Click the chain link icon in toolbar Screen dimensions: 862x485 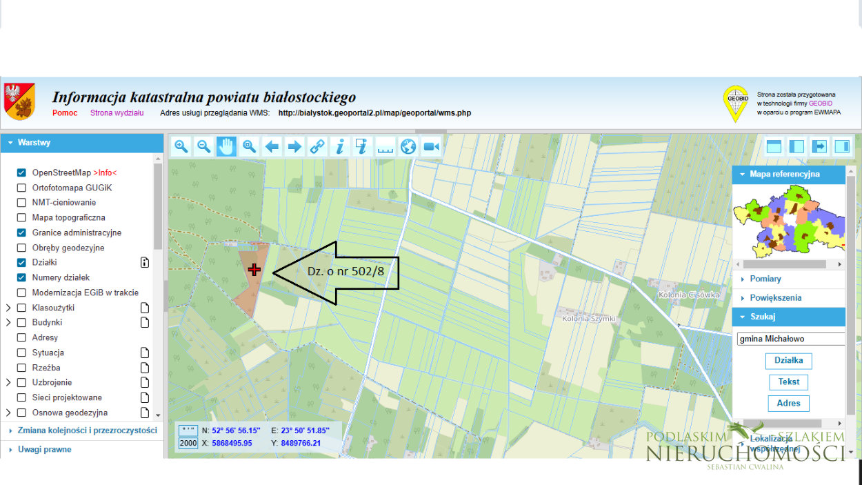[317, 146]
